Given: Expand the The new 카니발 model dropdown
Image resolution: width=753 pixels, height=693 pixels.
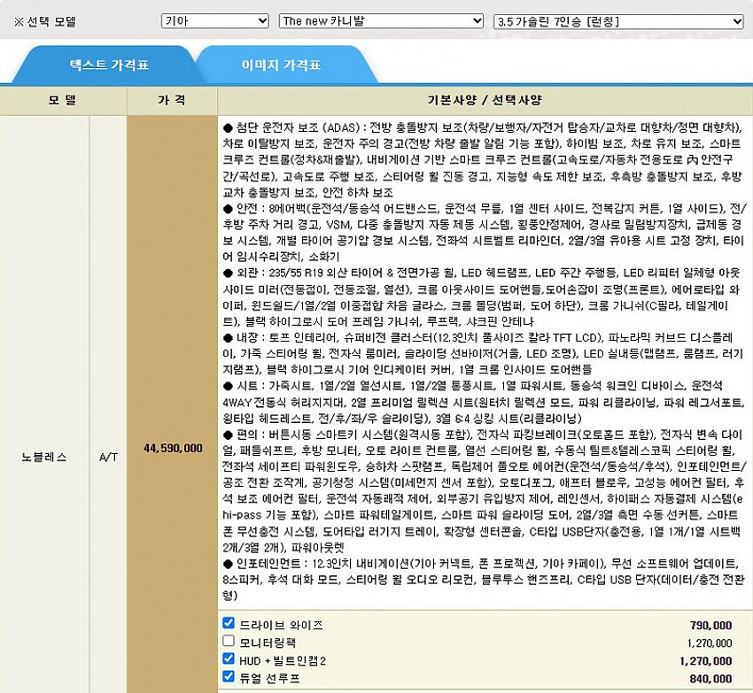Looking at the screenshot, I should (382, 21).
